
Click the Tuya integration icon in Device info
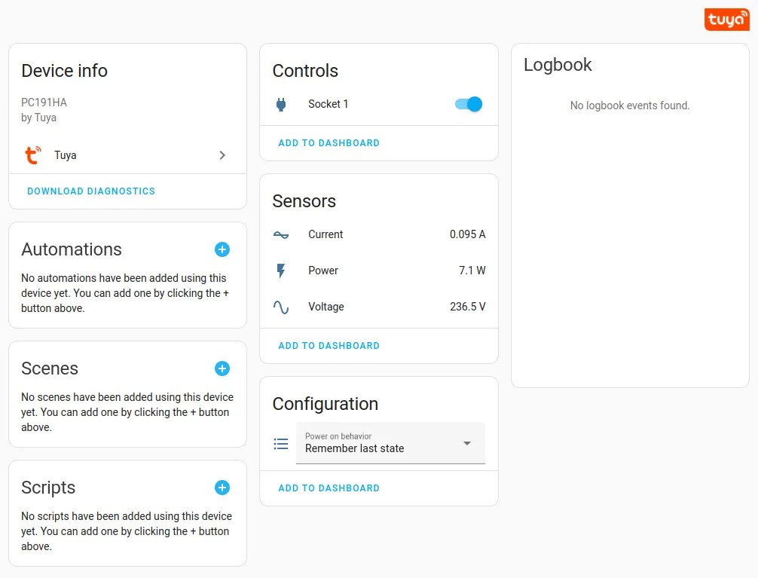coord(32,155)
